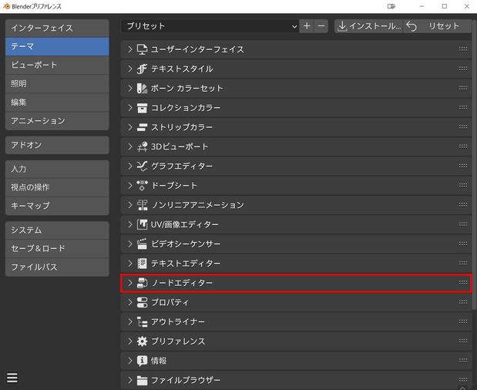477x390 pixels.
Task: Open the 入力 tab
Action: pyautogui.click(x=57, y=169)
